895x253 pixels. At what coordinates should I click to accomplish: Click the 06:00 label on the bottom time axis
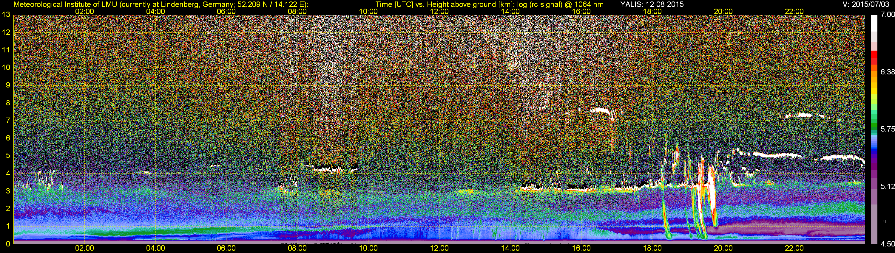(226, 248)
